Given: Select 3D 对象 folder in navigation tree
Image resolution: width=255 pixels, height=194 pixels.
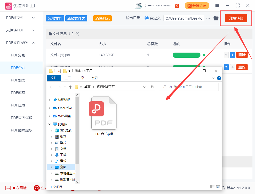Looking at the screenshot, I should click(x=63, y=130).
